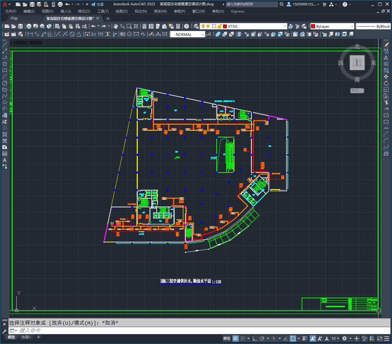The width and height of the screenshot is (392, 344).
Task: Open the 修改(M) menu
Action: click(160, 11)
